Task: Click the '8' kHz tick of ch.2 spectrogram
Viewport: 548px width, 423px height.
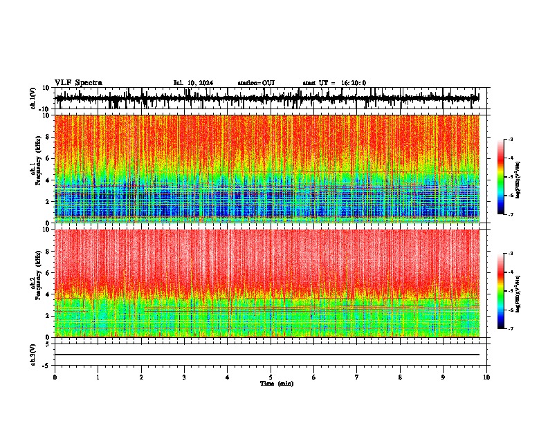Action: pyautogui.click(x=48, y=251)
